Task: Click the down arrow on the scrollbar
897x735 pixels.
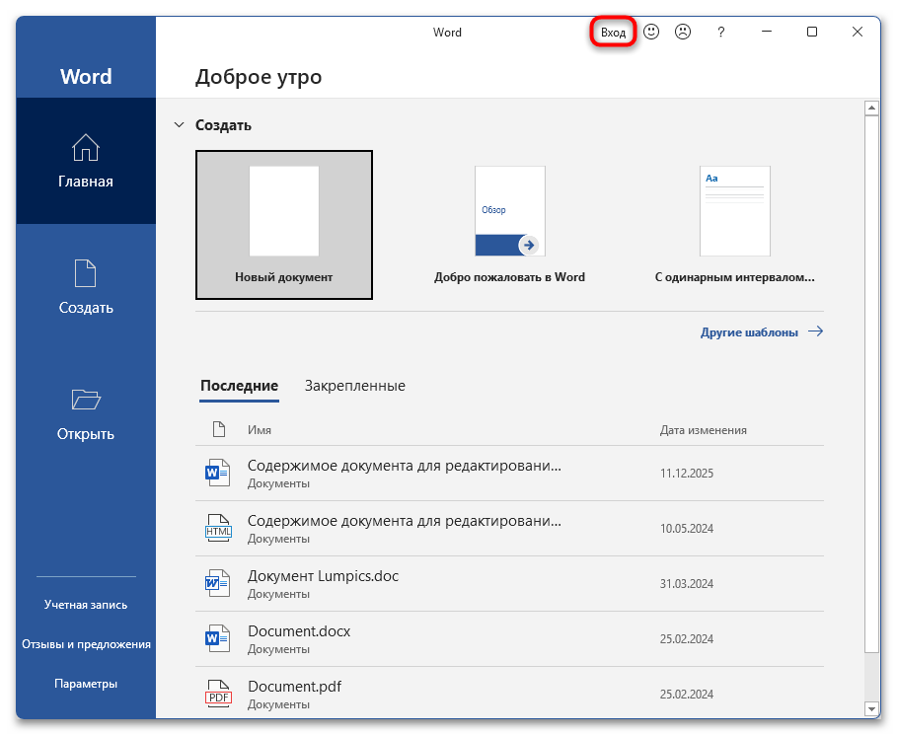Action: (x=873, y=709)
